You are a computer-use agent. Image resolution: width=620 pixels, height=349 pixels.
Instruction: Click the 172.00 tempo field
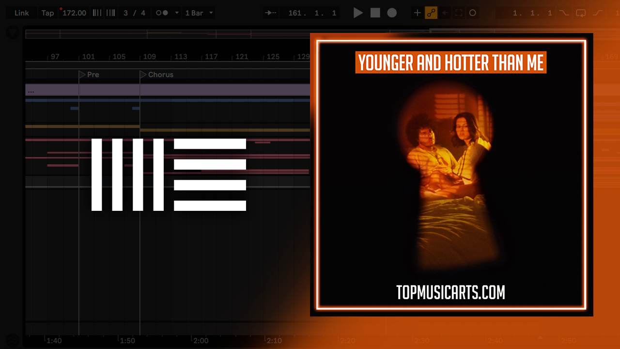click(74, 13)
